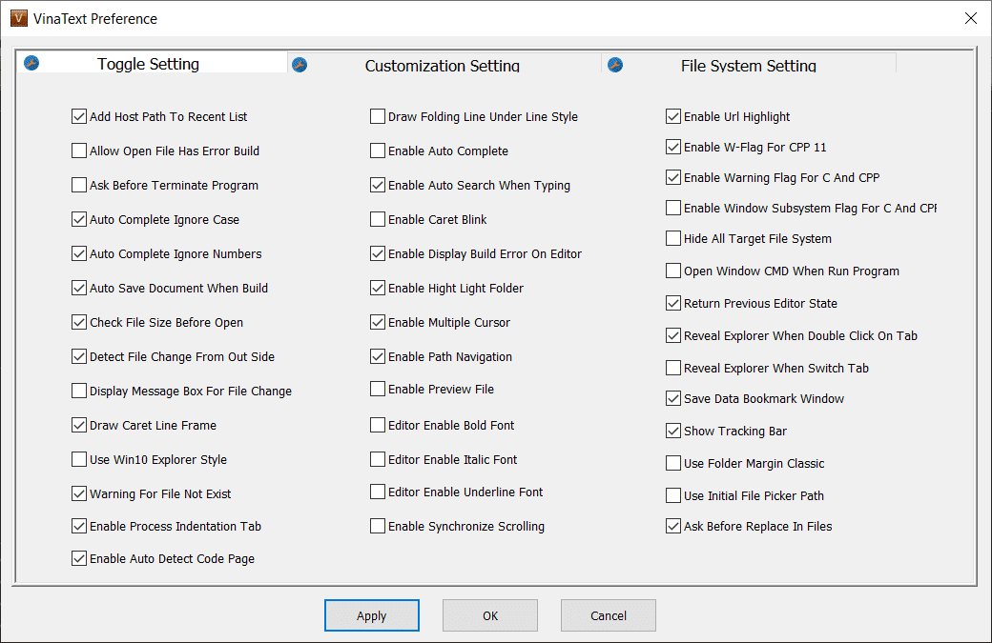Turn on Use Win10 Explorer Style
992x643 pixels.
point(79,460)
